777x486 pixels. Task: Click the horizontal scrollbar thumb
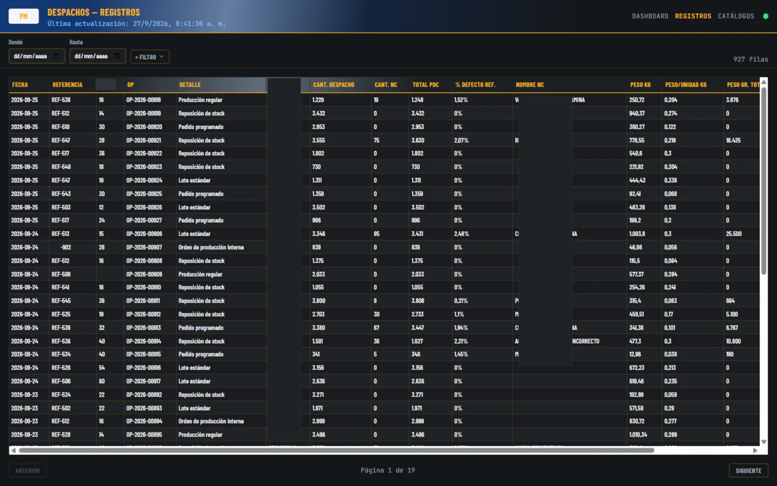pyautogui.click(x=337, y=451)
